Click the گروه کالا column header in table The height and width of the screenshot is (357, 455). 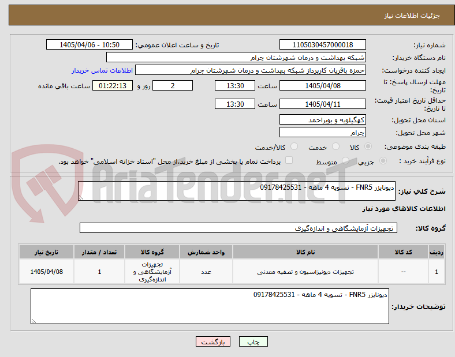coord(152,252)
